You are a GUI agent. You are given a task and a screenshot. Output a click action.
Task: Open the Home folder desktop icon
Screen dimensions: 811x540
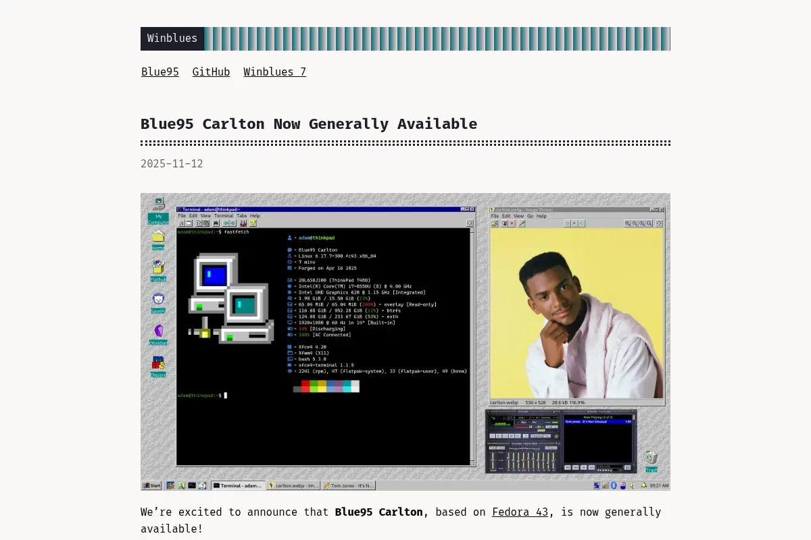(158, 240)
